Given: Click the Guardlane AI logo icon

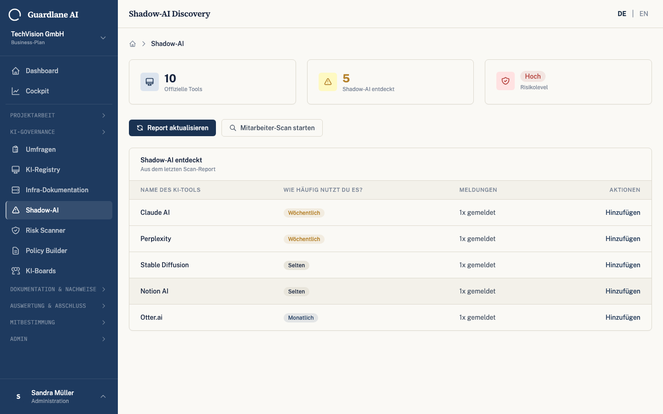Looking at the screenshot, I should coord(15,15).
